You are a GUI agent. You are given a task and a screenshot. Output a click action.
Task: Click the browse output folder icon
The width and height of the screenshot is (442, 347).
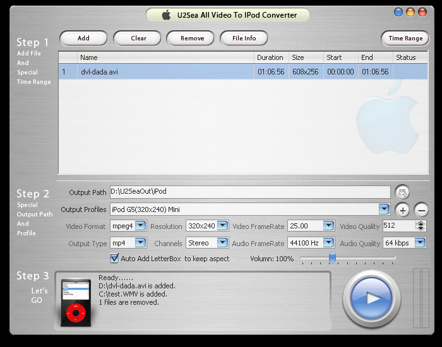(402, 193)
